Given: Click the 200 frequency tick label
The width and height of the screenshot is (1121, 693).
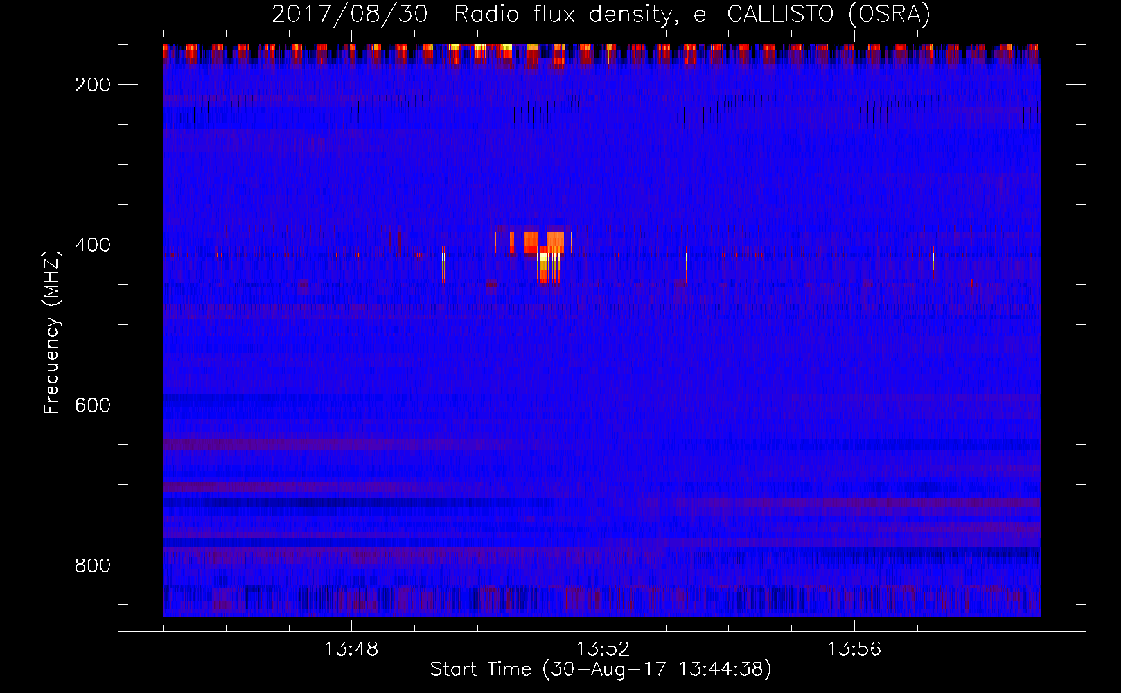Looking at the screenshot, I should coord(93,85).
